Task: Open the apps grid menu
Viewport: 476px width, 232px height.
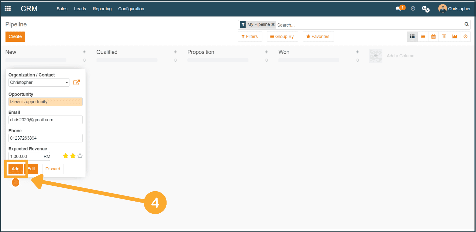Action: coord(8,9)
